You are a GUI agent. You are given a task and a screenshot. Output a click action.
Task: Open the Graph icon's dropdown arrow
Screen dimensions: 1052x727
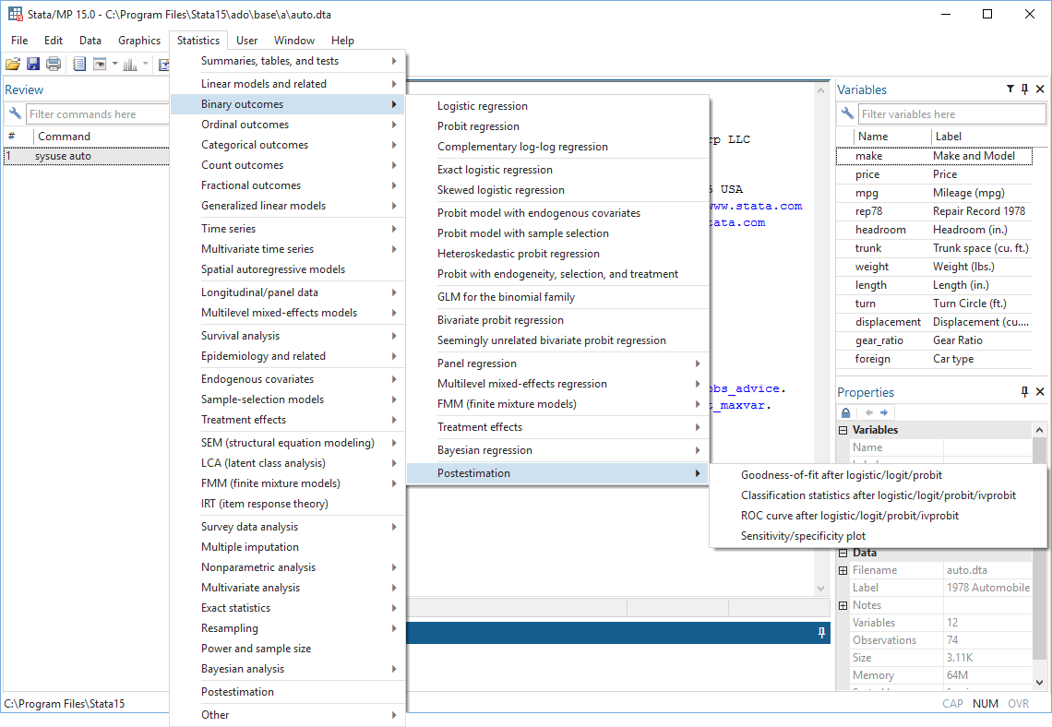(145, 65)
